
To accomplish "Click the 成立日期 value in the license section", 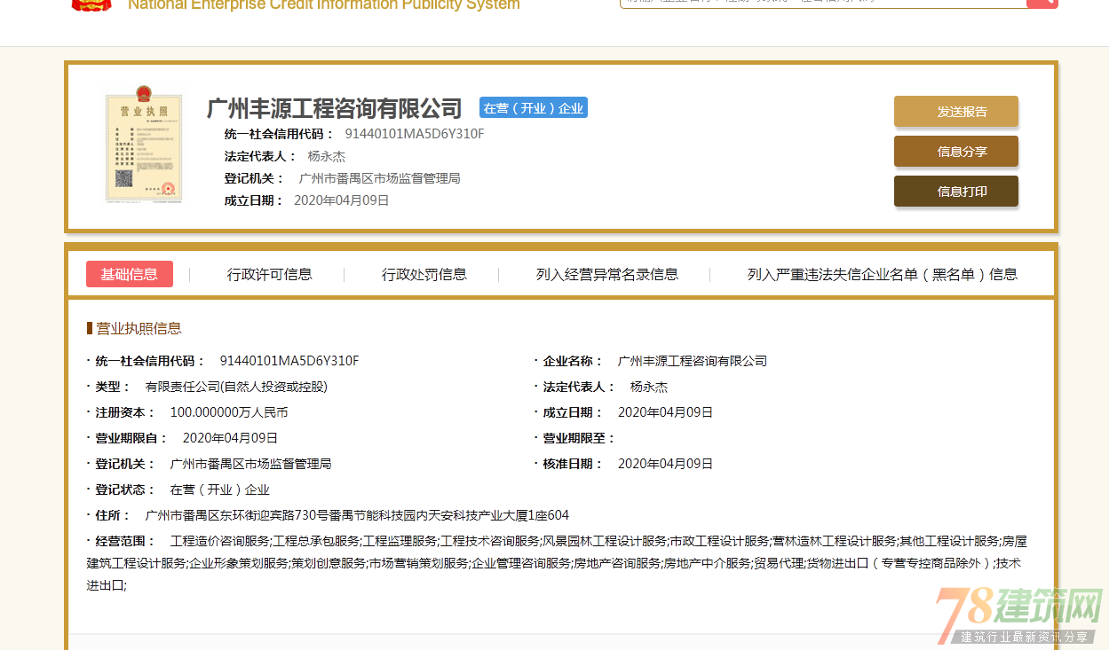I will point(666,412).
